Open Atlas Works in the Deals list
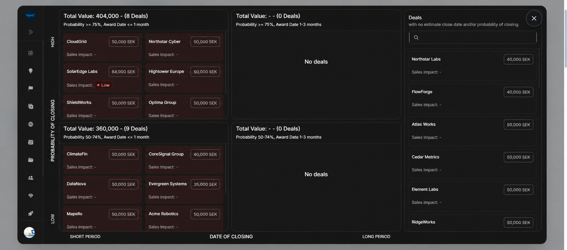This screenshot has height=250, width=567. click(x=472, y=131)
